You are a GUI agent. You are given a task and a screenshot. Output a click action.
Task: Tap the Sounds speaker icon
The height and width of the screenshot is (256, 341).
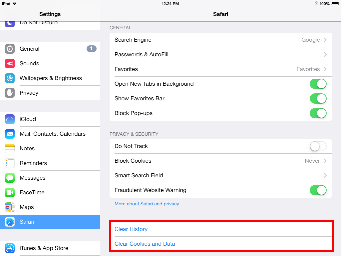click(x=10, y=64)
